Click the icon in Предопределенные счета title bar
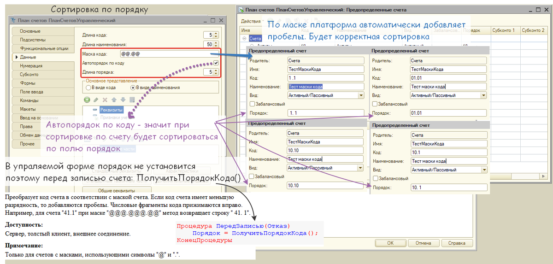The width and height of the screenshot is (553, 264). [x=241, y=10]
